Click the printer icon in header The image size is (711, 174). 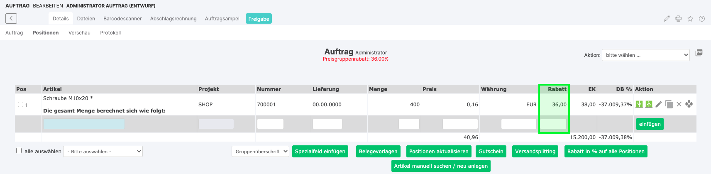pos(678,19)
